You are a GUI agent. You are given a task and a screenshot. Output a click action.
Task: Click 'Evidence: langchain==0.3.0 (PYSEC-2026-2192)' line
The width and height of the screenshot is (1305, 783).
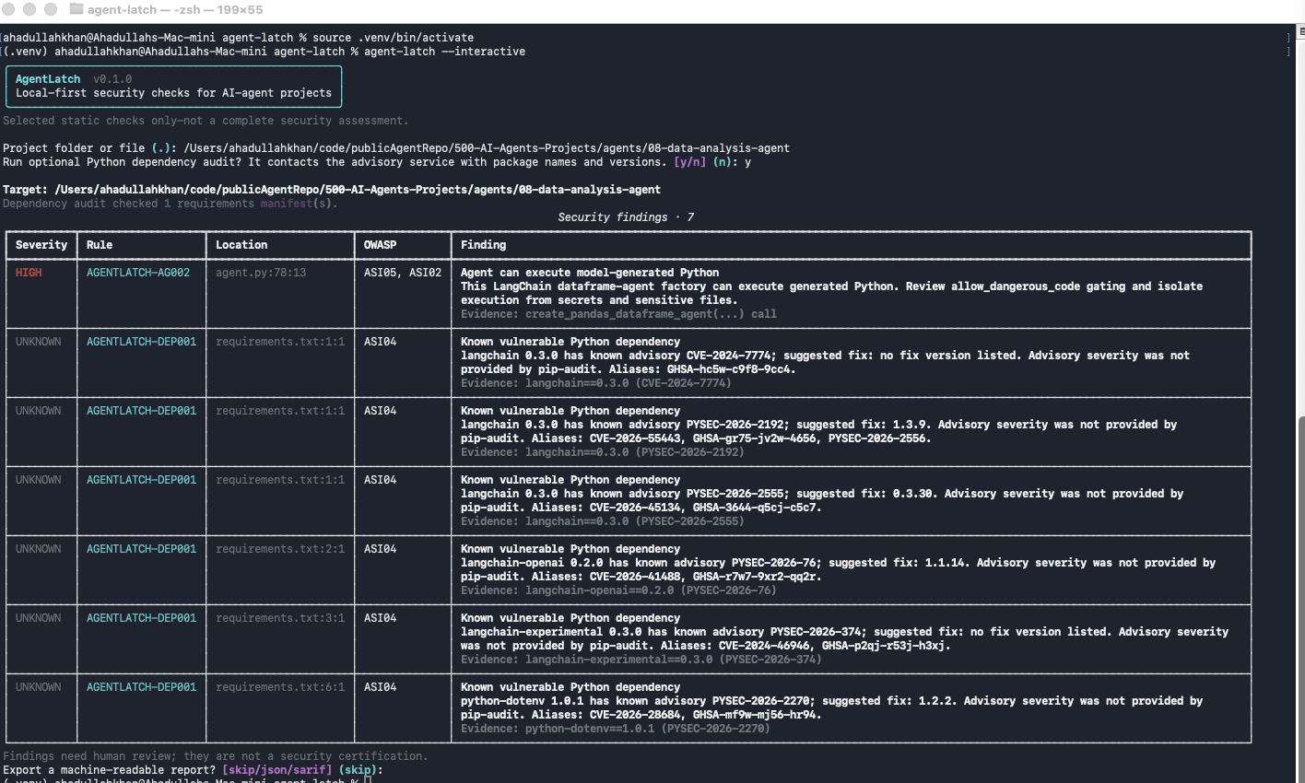[602, 452]
